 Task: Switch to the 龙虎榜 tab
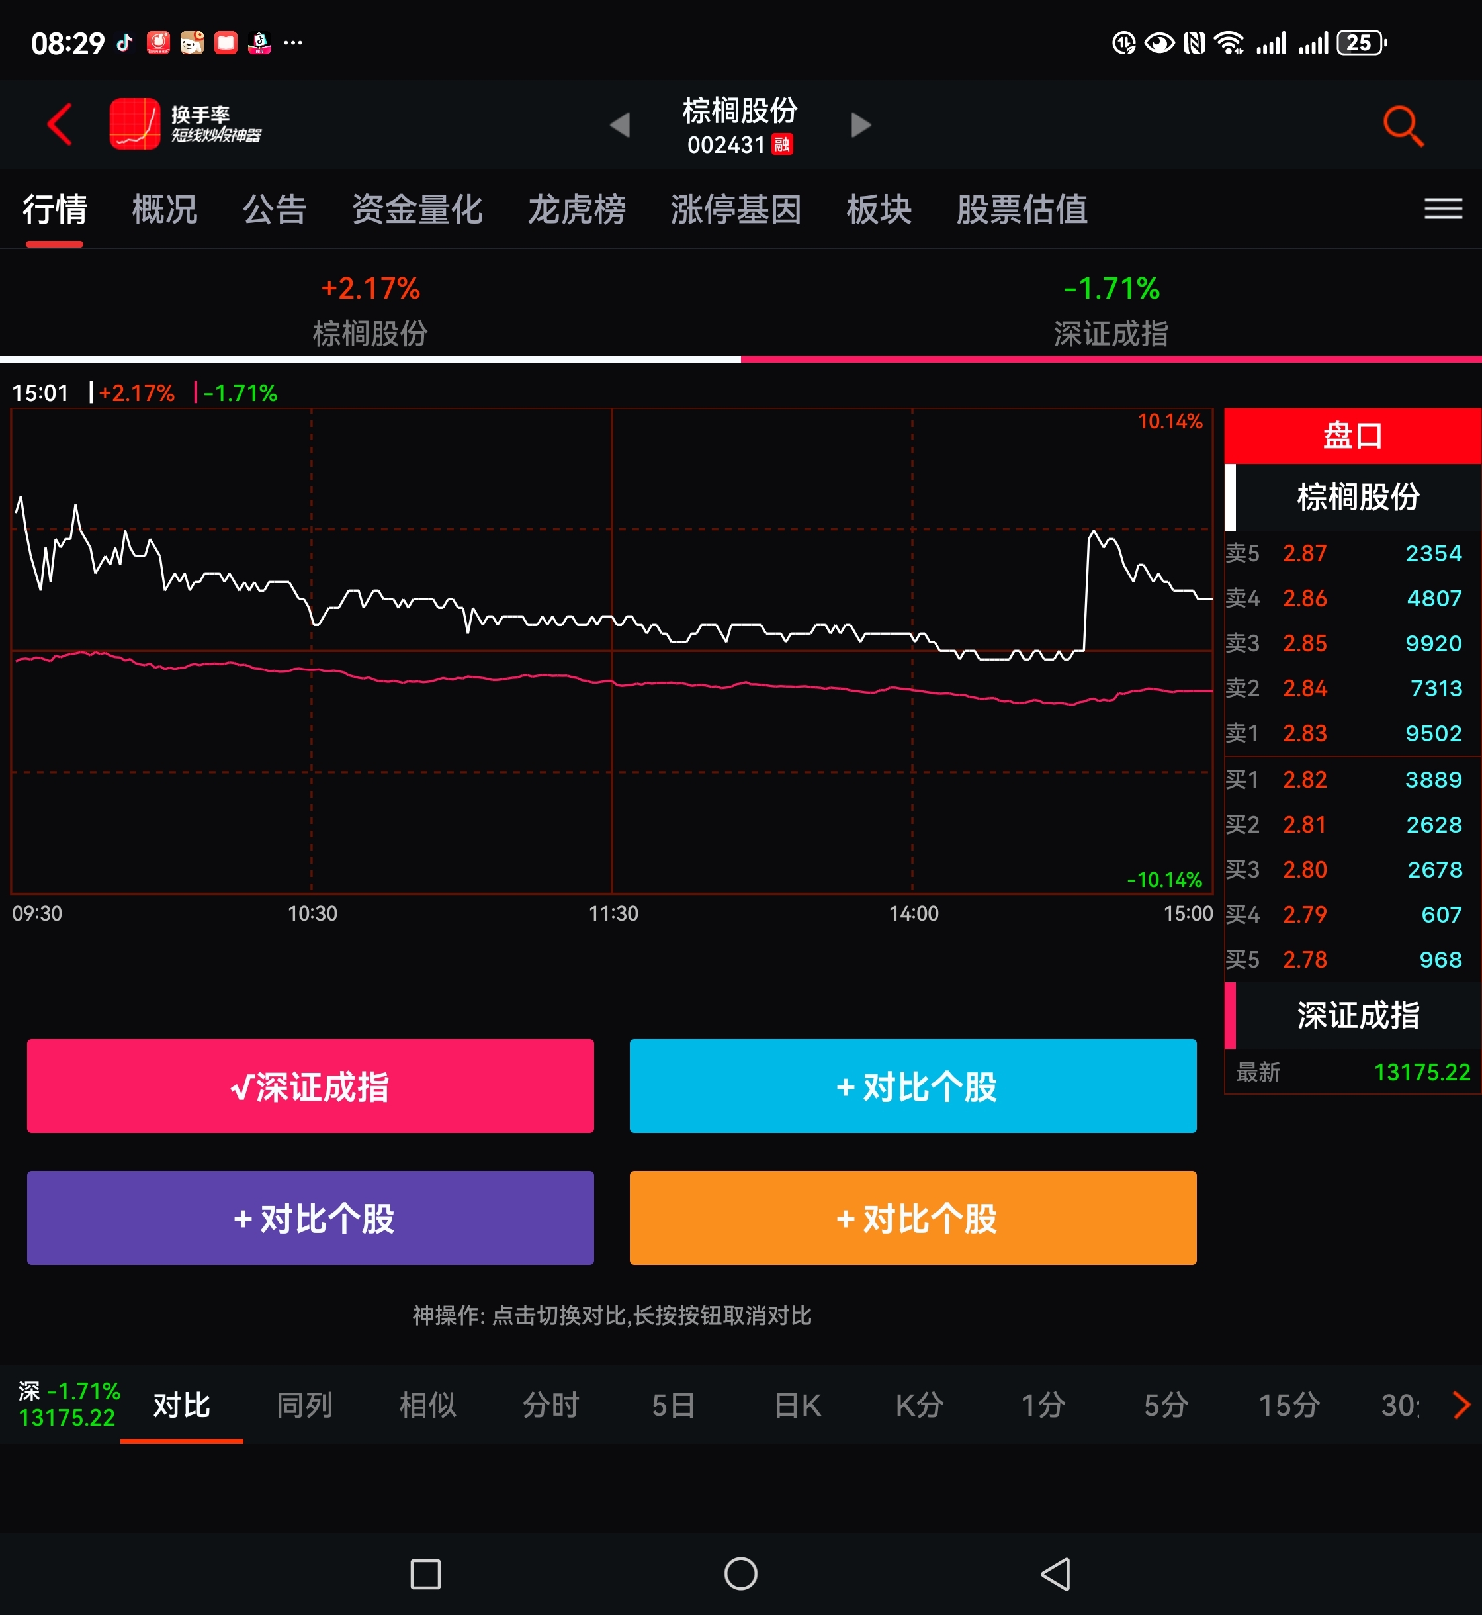[x=576, y=209]
